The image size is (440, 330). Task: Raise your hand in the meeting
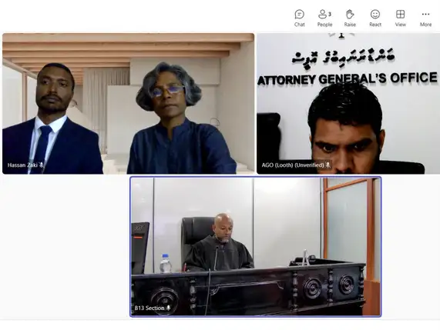[350, 18]
